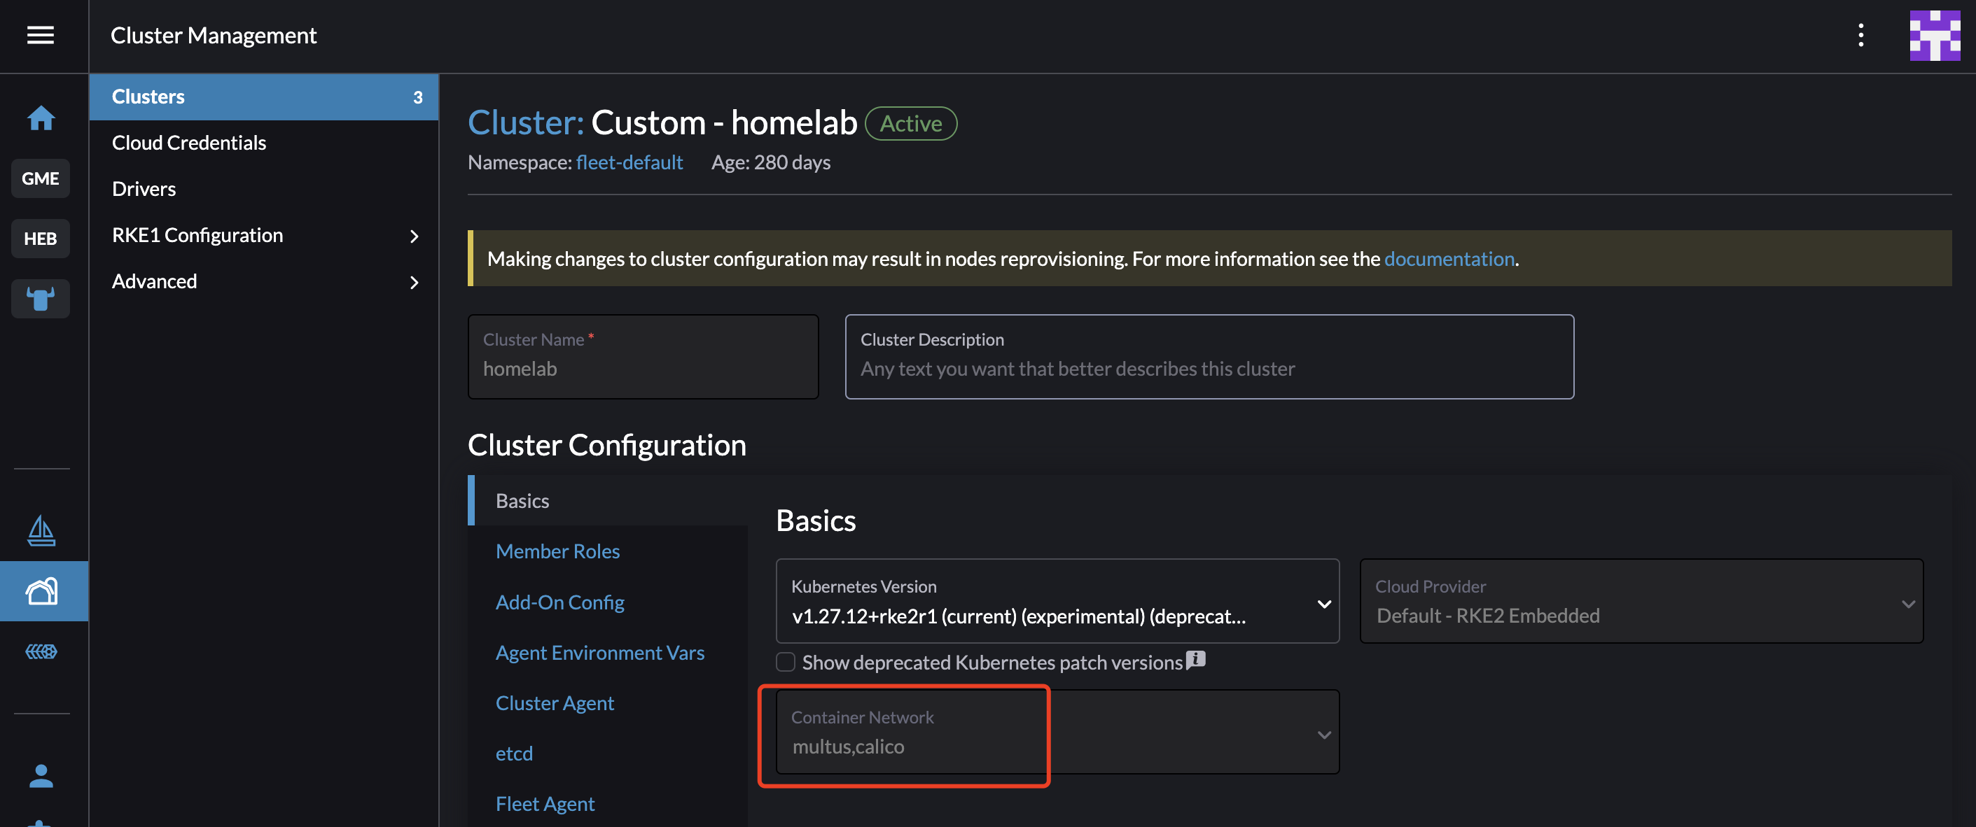
Task: Open the documentation link in warning banner
Action: (x=1448, y=259)
